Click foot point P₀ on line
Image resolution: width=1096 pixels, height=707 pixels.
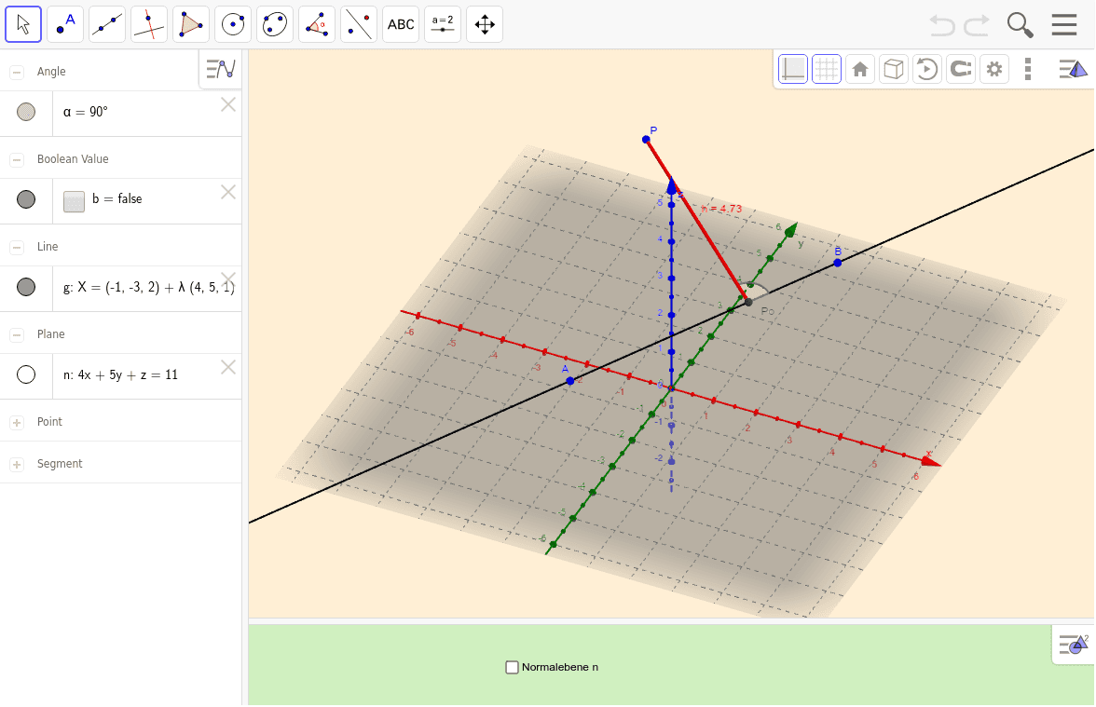(x=748, y=302)
